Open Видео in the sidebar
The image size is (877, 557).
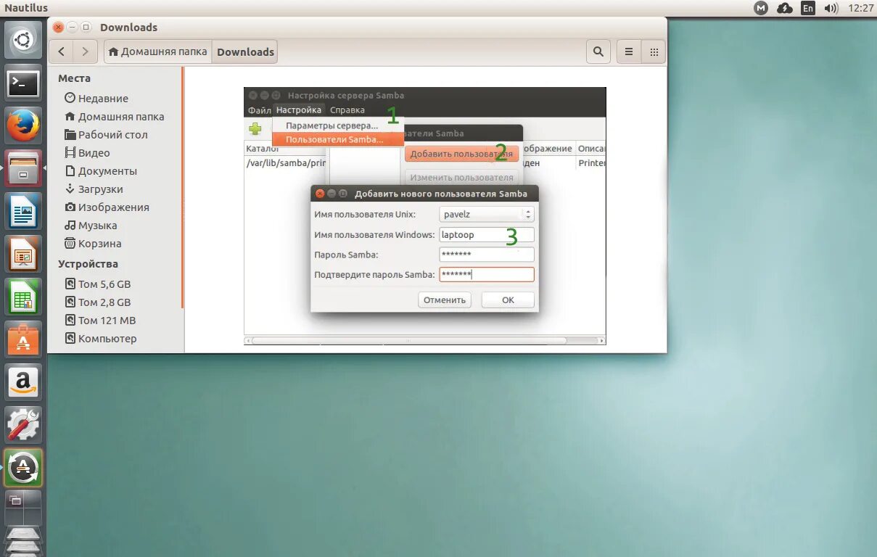pos(87,152)
